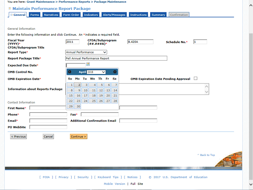Viewport: 253px width, 190px height.
Task: Follow the Performance Reports breadcrumb link
Action: pos(74,2)
